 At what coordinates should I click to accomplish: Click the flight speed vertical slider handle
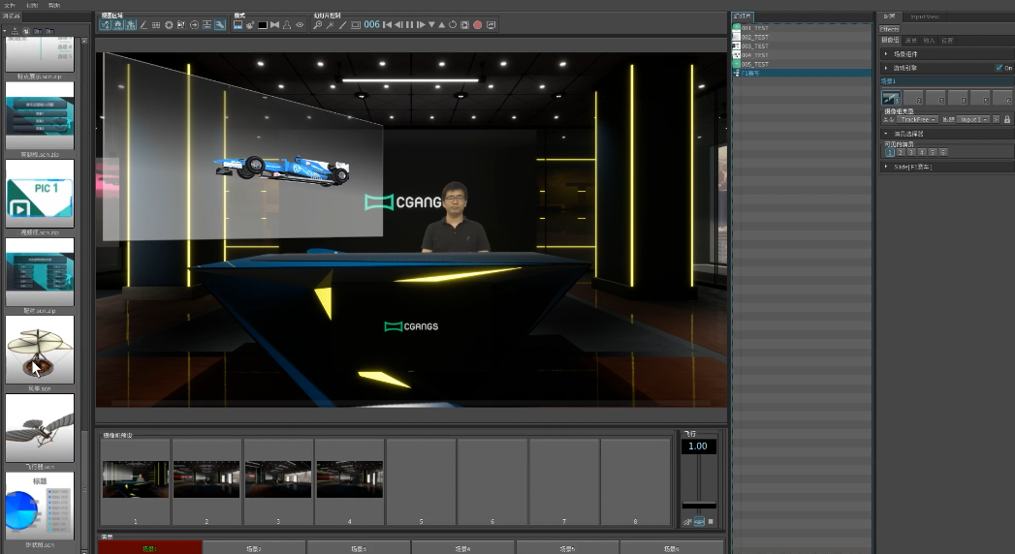pyautogui.click(x=699, y=506)
